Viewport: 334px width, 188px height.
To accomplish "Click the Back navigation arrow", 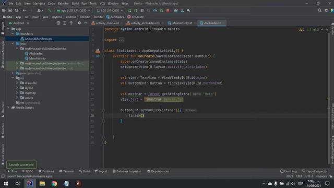I will tap(25, 10).
